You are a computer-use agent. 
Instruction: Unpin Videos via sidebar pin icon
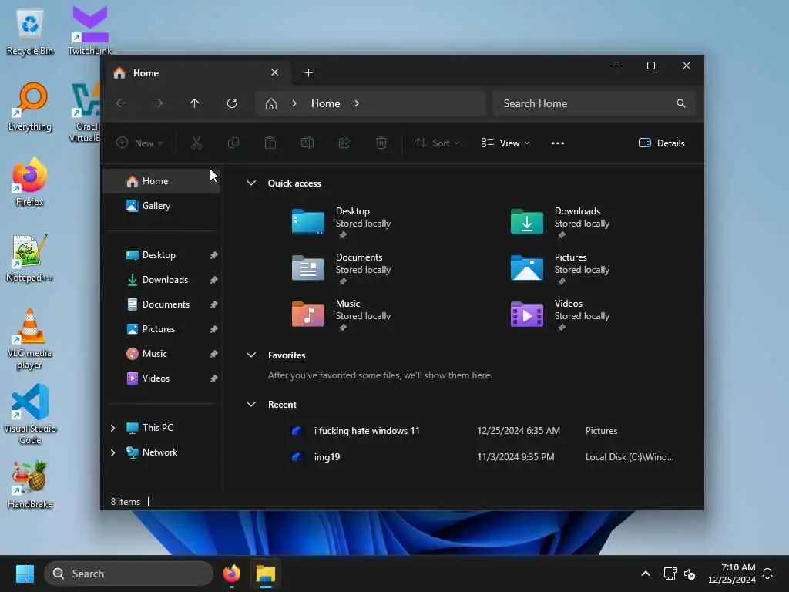(214, 378)
